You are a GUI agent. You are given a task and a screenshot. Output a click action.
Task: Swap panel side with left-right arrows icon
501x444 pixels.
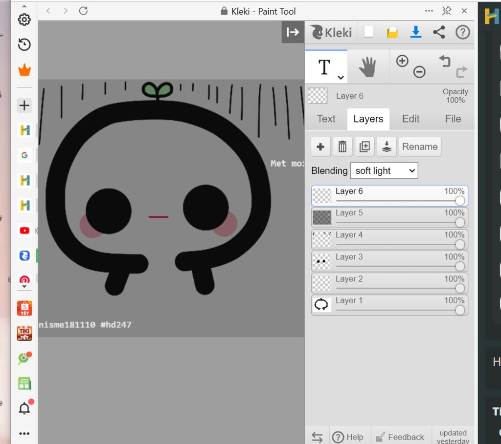click(317, 437)
